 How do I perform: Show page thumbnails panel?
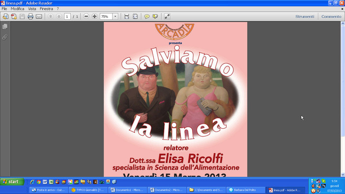(5, 27)
